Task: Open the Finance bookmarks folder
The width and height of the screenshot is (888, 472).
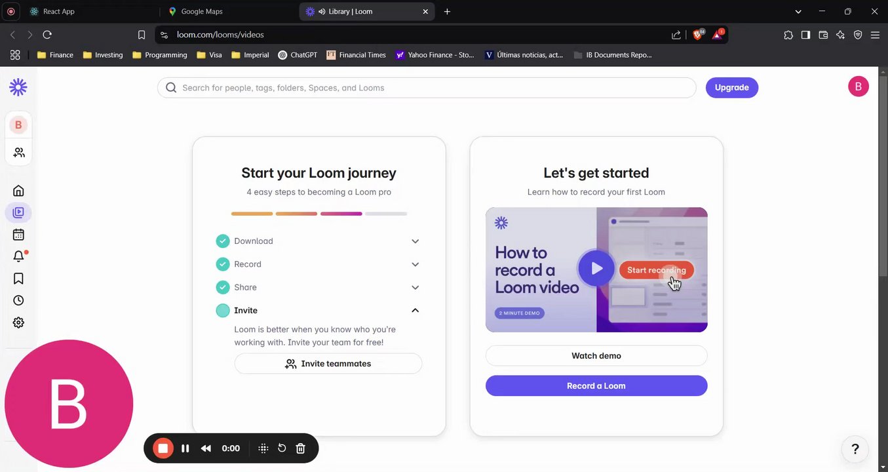Action: [x=55, y=55]
